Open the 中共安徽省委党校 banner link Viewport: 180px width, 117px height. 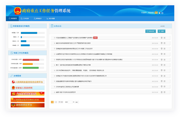coord(28,94)
